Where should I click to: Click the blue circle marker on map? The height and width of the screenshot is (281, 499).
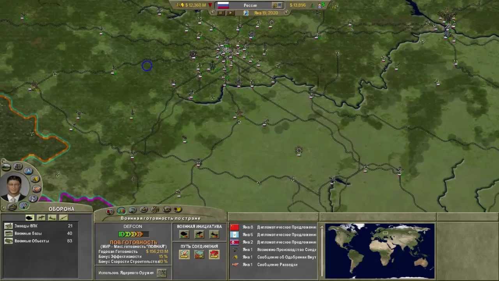pos(147,66)
